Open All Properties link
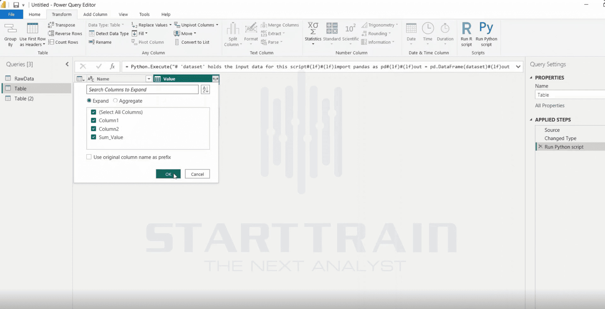 click(550, 105)
